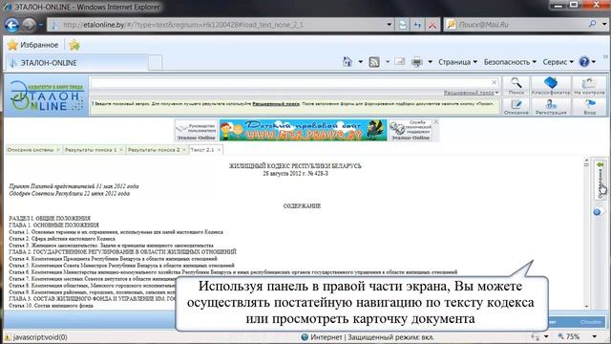Click the Print icon

coord(417,61)
